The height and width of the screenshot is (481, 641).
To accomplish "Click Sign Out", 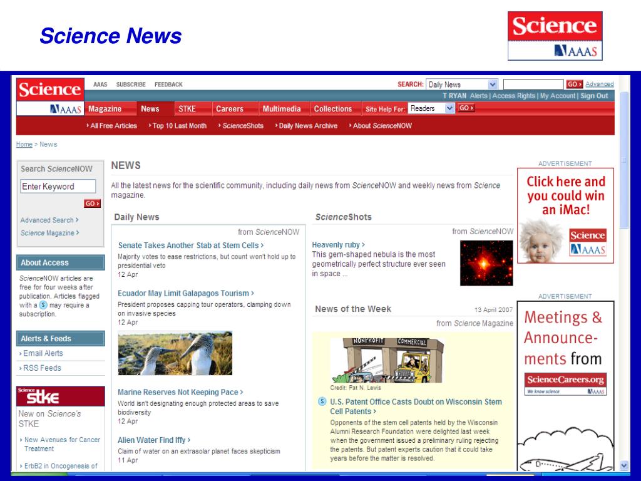I will point(594,96).
